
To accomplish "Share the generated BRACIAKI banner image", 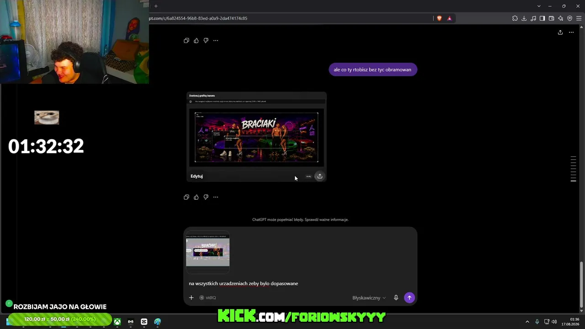I will (x=320, y=176).
